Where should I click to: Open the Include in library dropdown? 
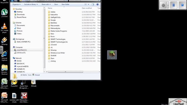pos(31,4)
